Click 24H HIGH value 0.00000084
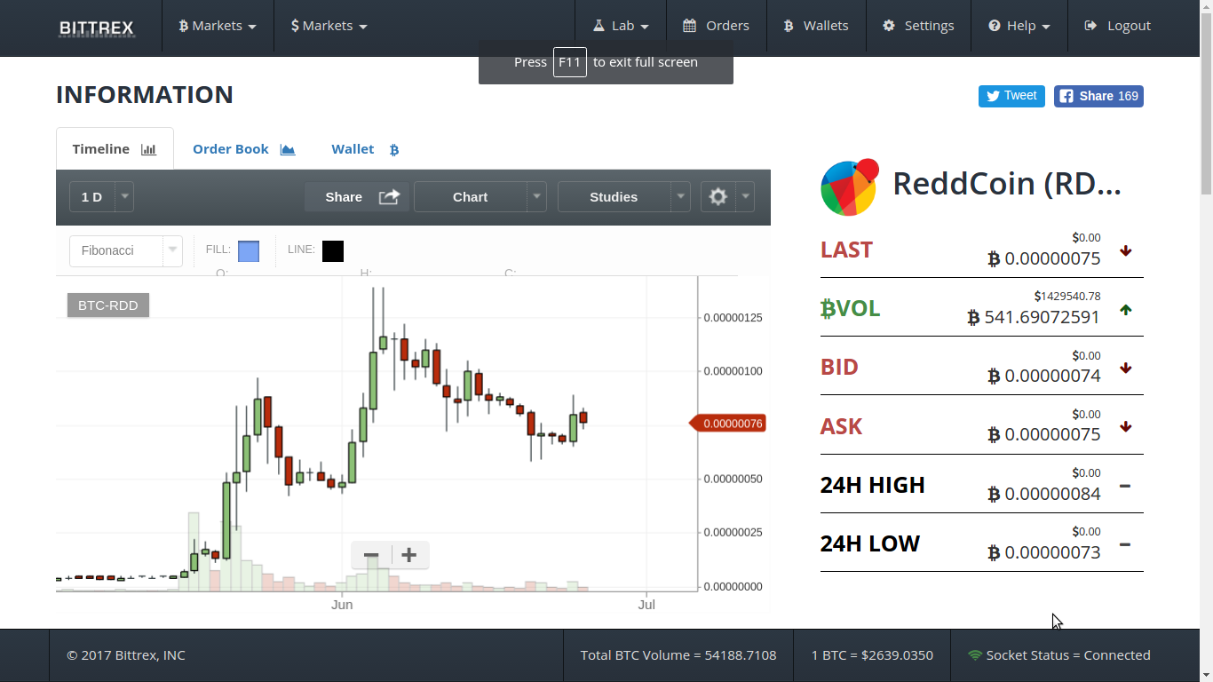1213x682 pixels. (1044, 494)
